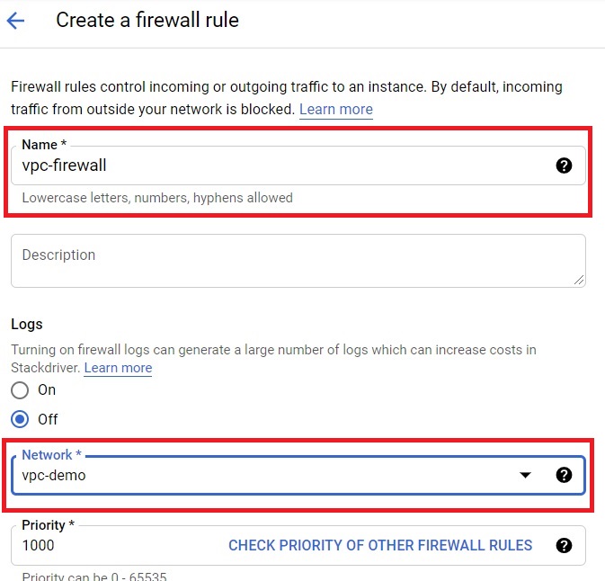Viewport: 605px width, 581px height.
Task: Grab the Description box resize handle
Action: [x=579, y=281]
